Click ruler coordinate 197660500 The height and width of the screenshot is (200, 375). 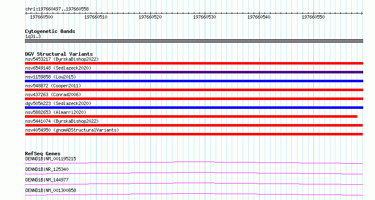(41, 17)
